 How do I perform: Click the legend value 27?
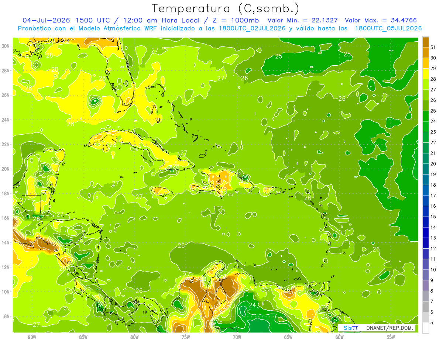pos(433,89)
